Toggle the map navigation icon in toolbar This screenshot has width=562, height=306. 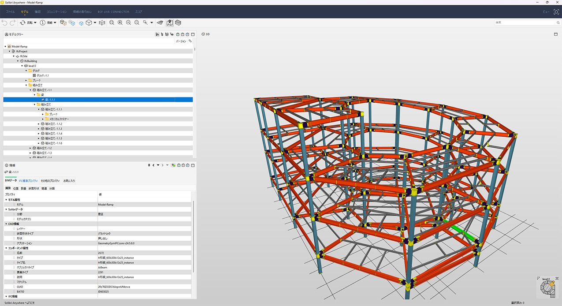170,22
